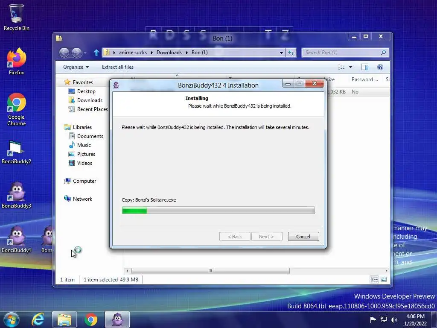
Task: Click the search magnifier in Explorer
Action: pyautogui.click(x=384, y=53)
